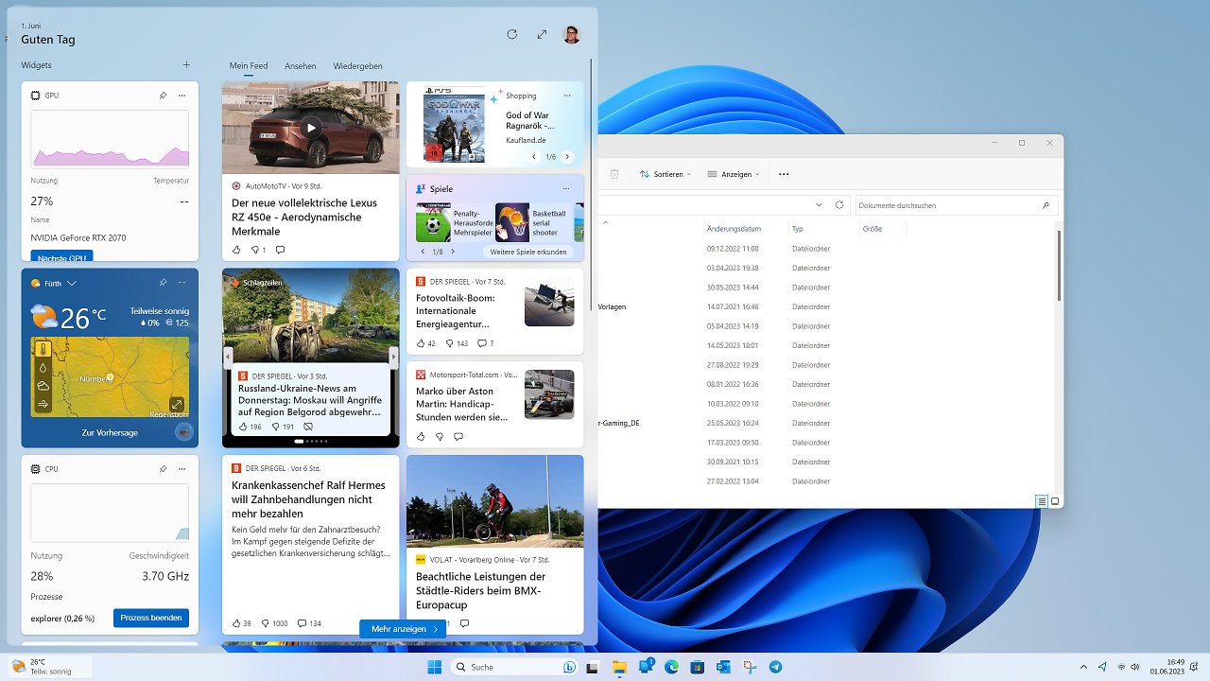Image resolution: width=1210 pixels, height=681 pixels.
Task: Pin the CPU widget
Action: coord(163,468)
